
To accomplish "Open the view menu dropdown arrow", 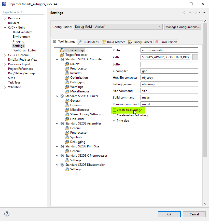I will click(x=204, y=12).
